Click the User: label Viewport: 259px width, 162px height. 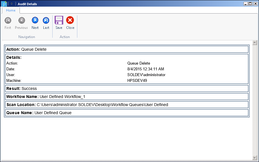[x=11, y=75]
